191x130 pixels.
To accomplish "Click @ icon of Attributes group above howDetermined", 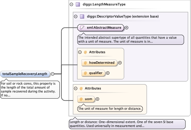I will click(85, 52).
